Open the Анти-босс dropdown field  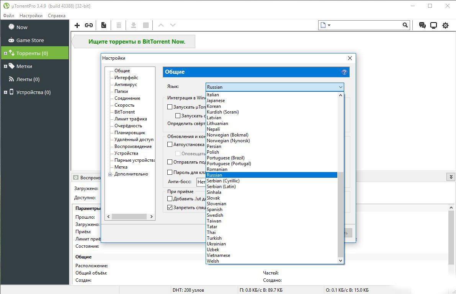point(201,182)
